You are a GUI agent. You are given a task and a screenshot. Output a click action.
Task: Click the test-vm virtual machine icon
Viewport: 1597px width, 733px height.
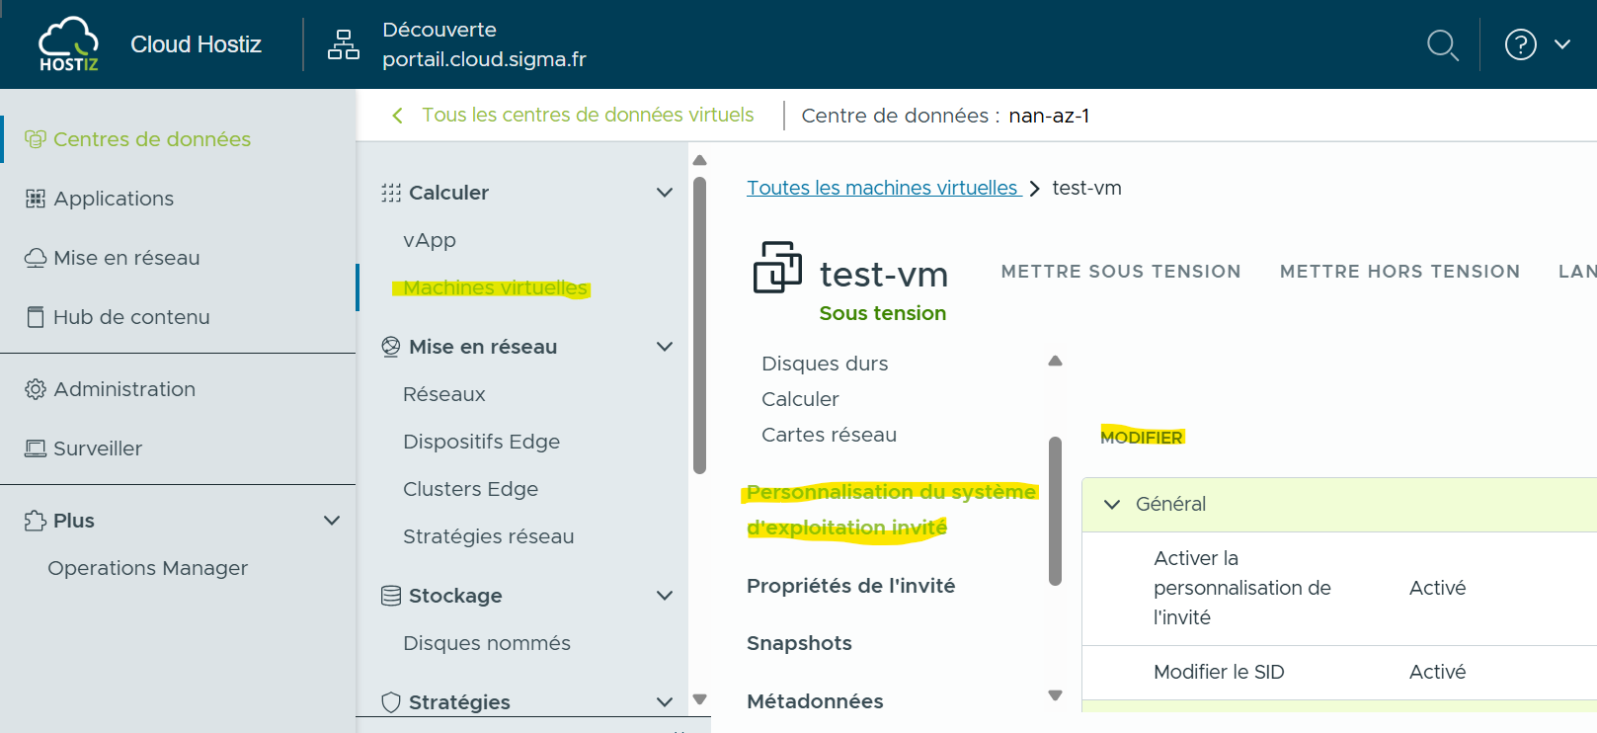(x=777, y=268)
